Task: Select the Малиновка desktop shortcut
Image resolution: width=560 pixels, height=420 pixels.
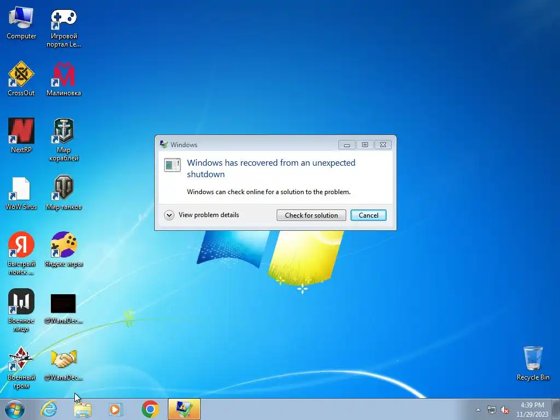Action: pos(63,79)
